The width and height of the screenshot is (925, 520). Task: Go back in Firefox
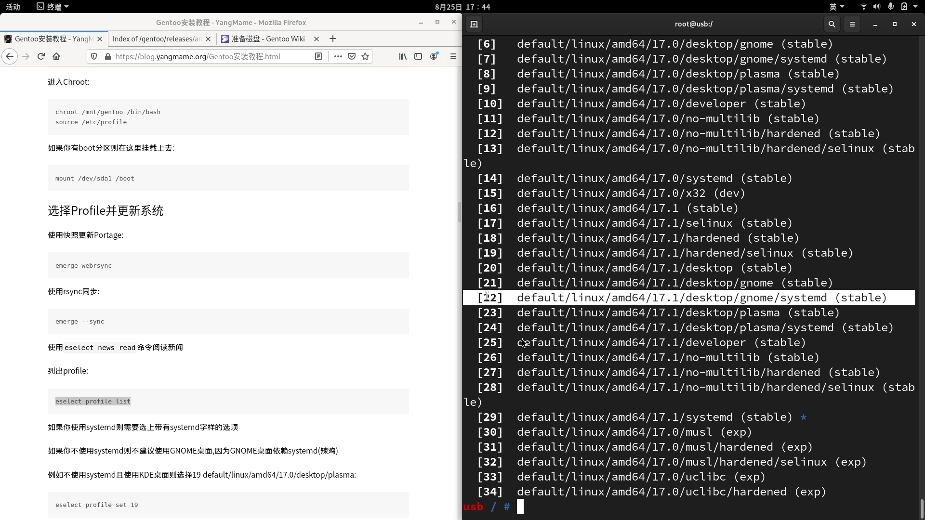tap(10, 56)
